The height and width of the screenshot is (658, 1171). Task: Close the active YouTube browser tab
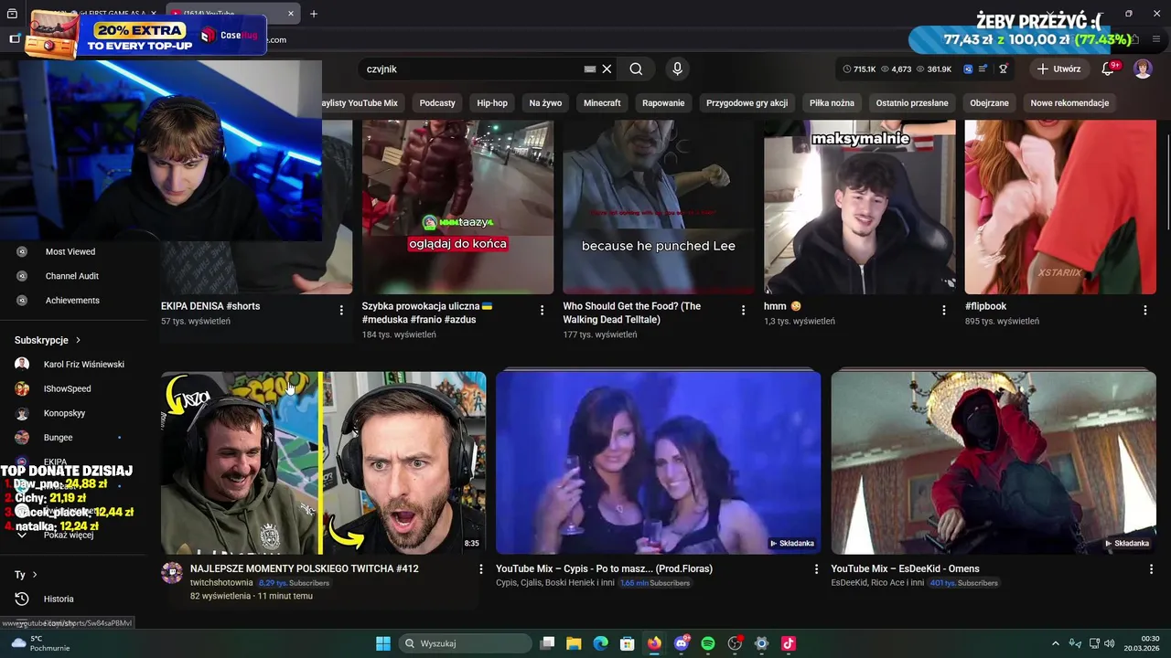[291, 14]
